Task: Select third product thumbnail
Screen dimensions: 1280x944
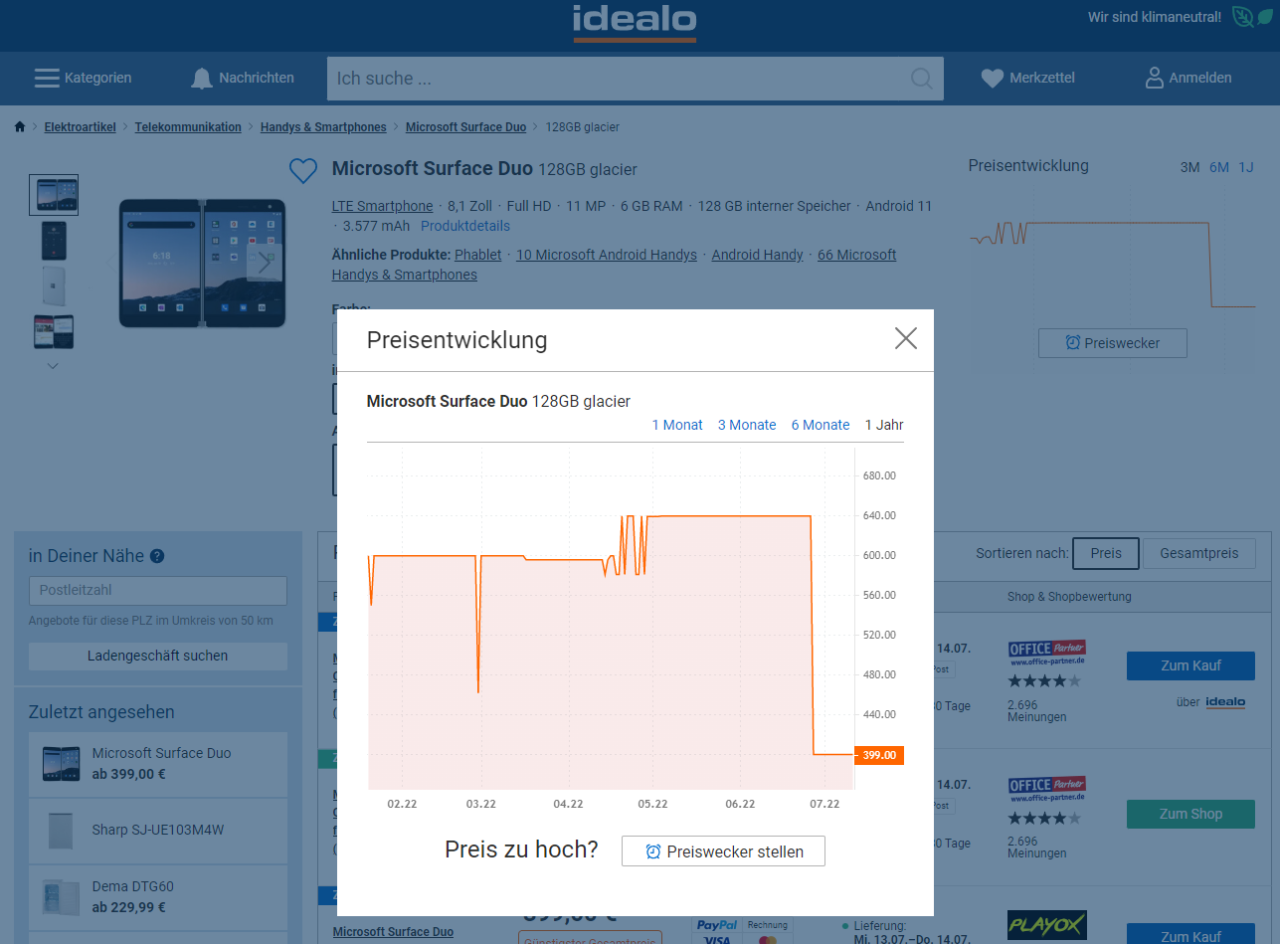Action: tap(54, 285)
